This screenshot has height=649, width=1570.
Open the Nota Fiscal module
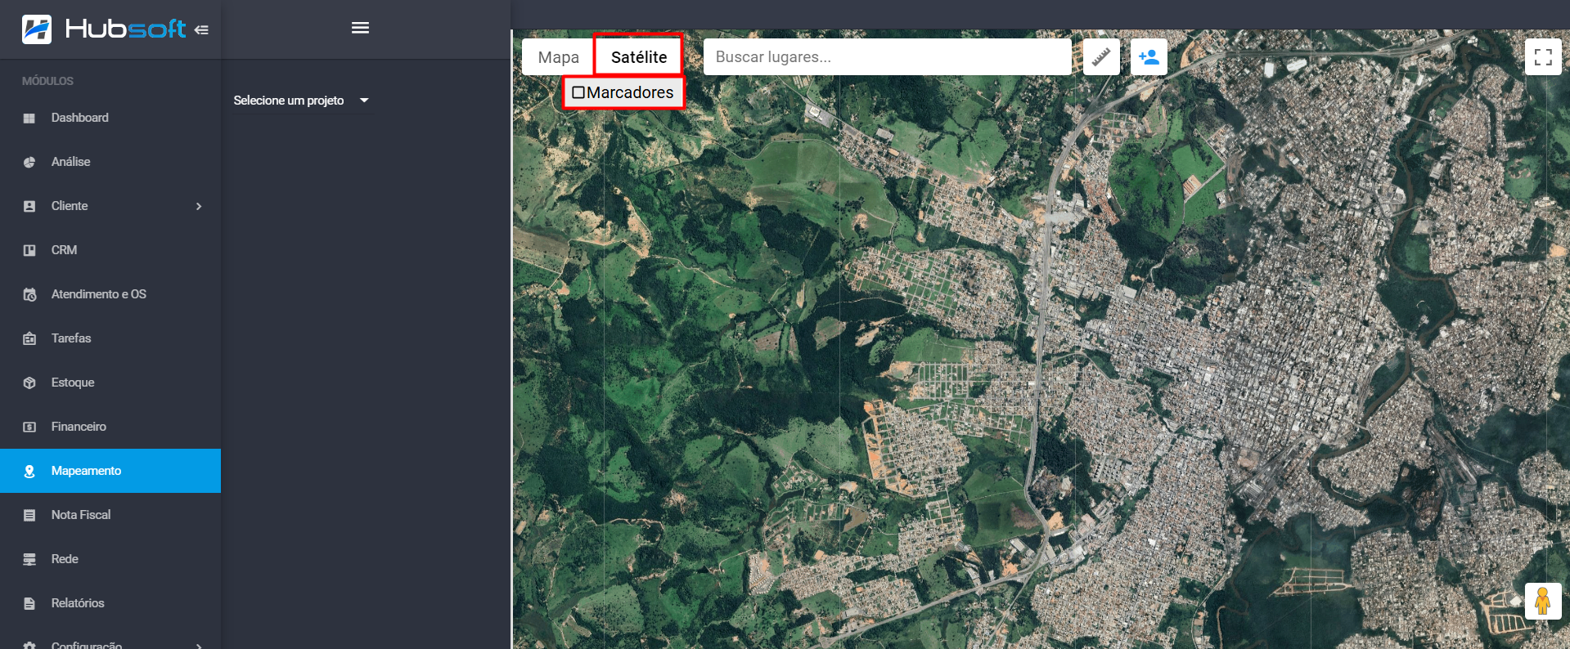110,515
